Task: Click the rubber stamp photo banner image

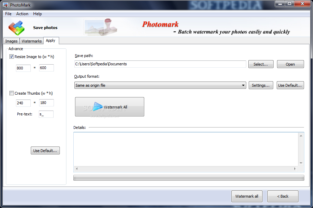Action: (x=100, y=27)
